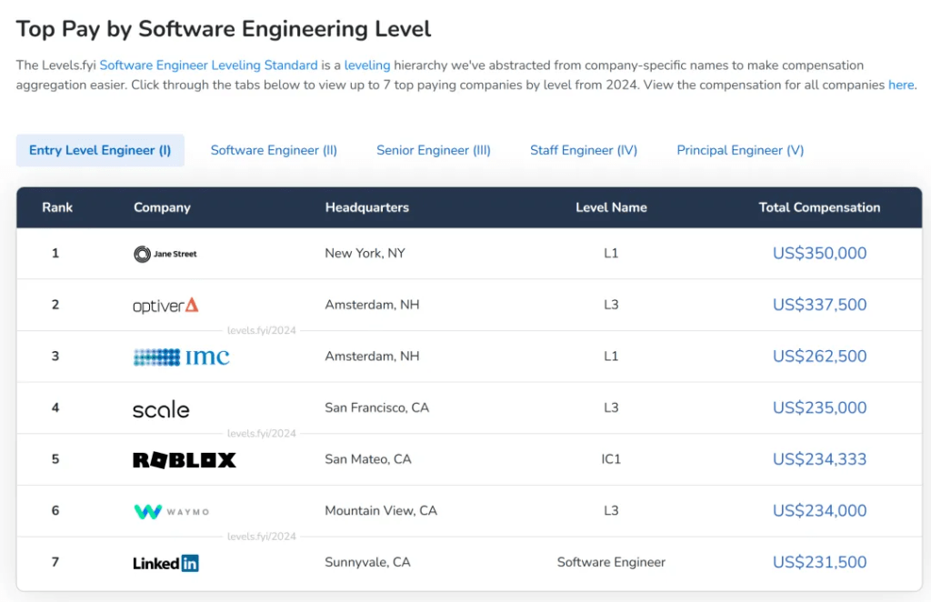Click the Scale company logo
931x602 pixels.
pos(161,408)
